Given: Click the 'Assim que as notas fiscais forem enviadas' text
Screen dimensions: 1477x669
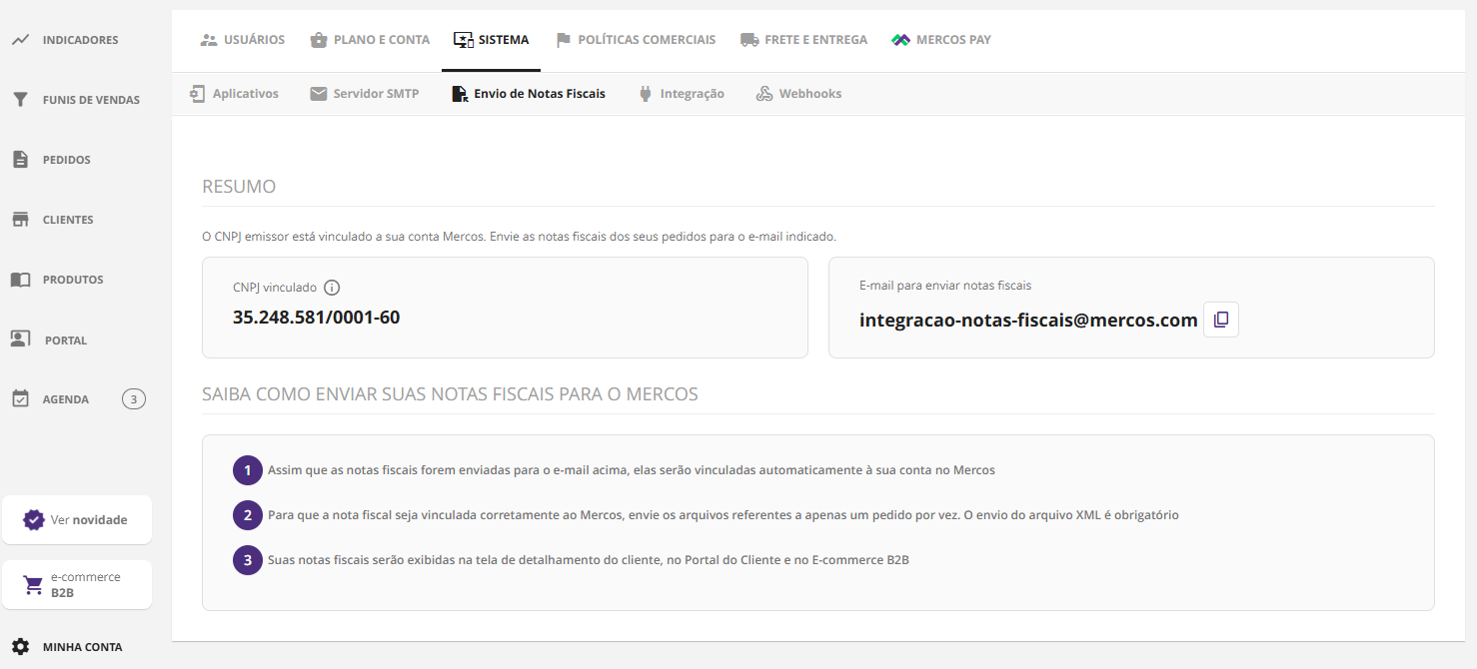Looking at the screenshot, I should [x=632, y=470].
